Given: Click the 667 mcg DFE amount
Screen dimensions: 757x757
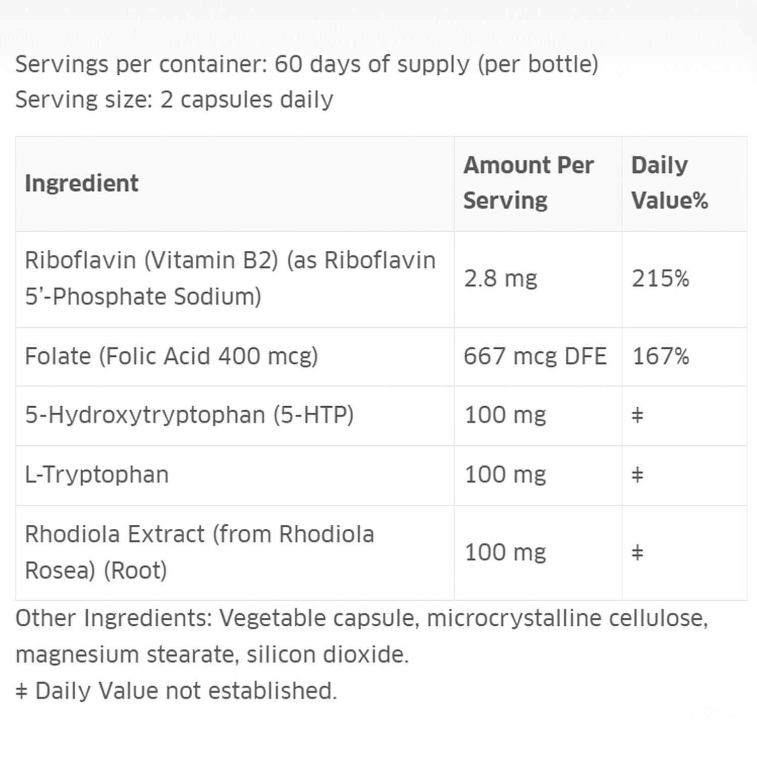Looking at the screenshot, I should click(x=535, y=356).
